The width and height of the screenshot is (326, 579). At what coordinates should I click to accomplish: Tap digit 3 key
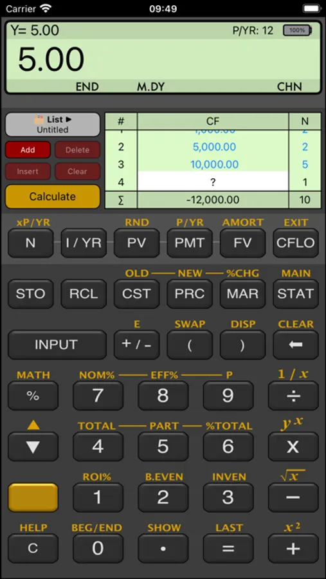point(228,497)
